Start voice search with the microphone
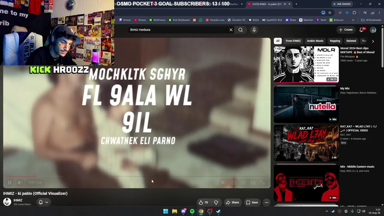 click(x=254, y=30)
